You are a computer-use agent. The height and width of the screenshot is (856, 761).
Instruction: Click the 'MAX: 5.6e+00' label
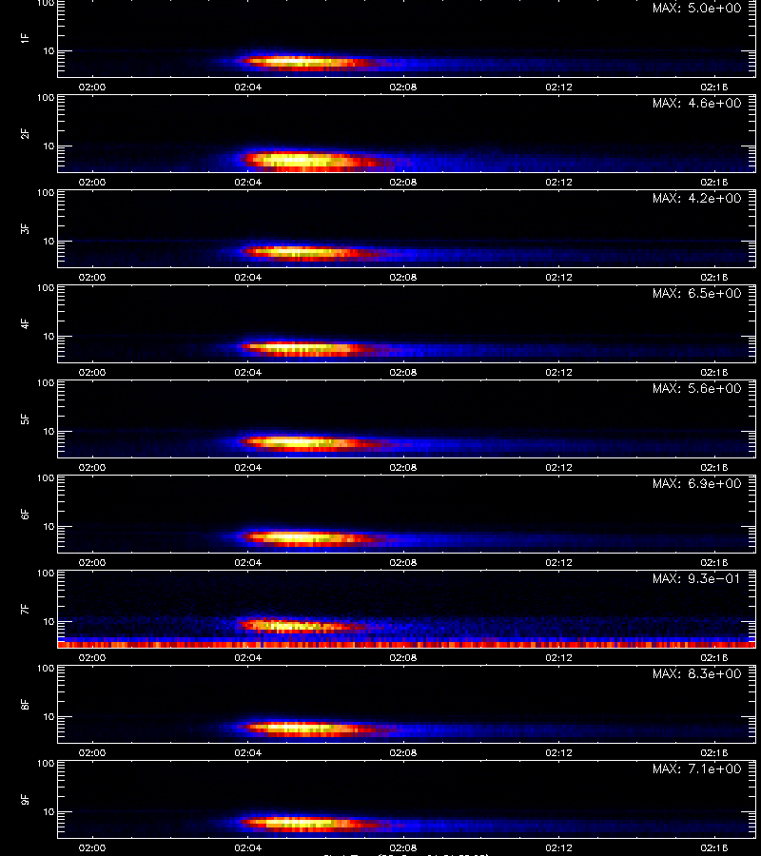point(696,388)
